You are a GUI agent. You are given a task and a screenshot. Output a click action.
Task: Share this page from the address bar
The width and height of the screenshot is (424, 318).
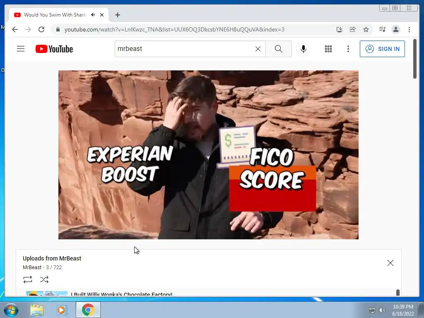(353, 29)
